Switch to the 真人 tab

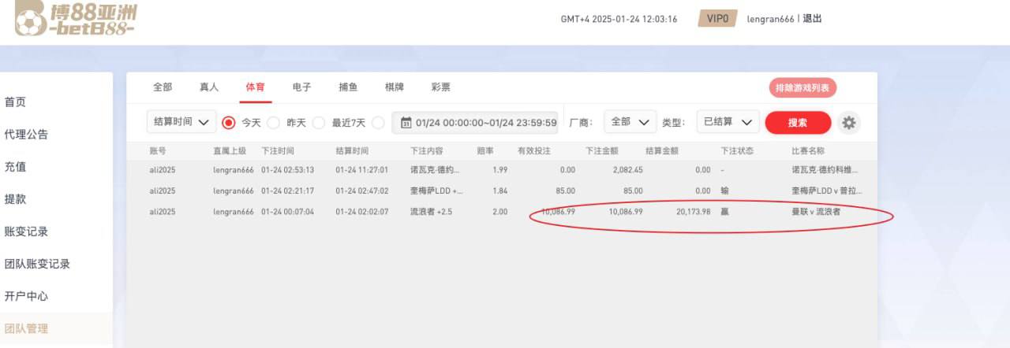pos(209,87)
